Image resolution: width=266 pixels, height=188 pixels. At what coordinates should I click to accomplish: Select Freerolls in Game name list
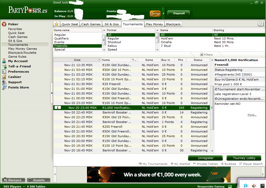click(x=78, y=46)
